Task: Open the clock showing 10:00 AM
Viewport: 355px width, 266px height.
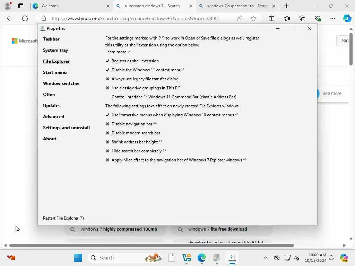Action: [x=315, y=258]
